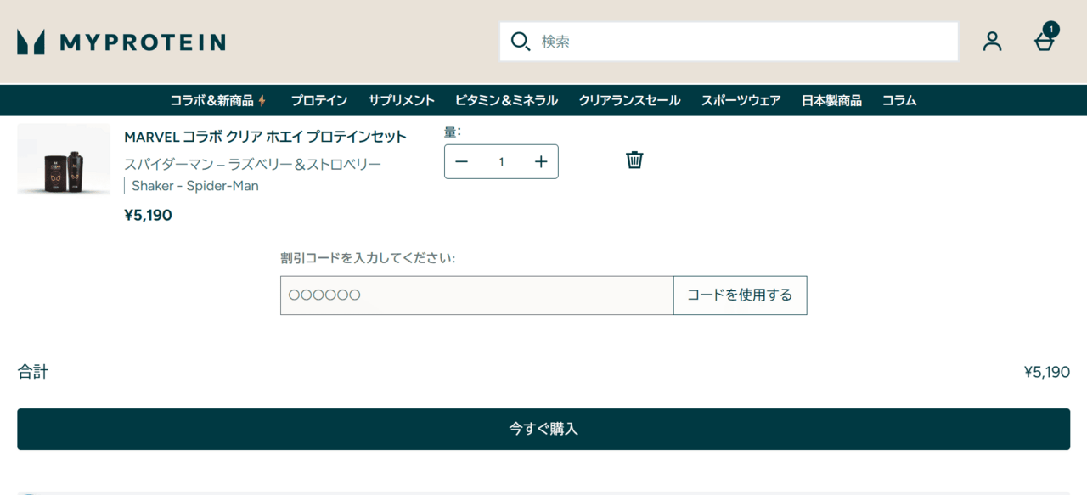Increase quantity with plus button
Screen dimensions: 1087x495
click(x=541, y=162)
